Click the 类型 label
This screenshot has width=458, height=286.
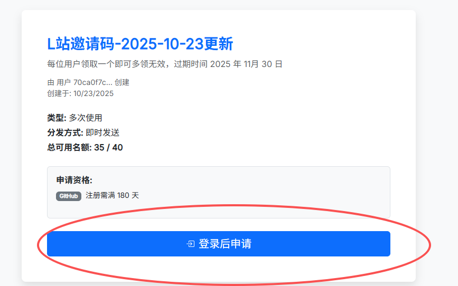[x=57, y=118]
